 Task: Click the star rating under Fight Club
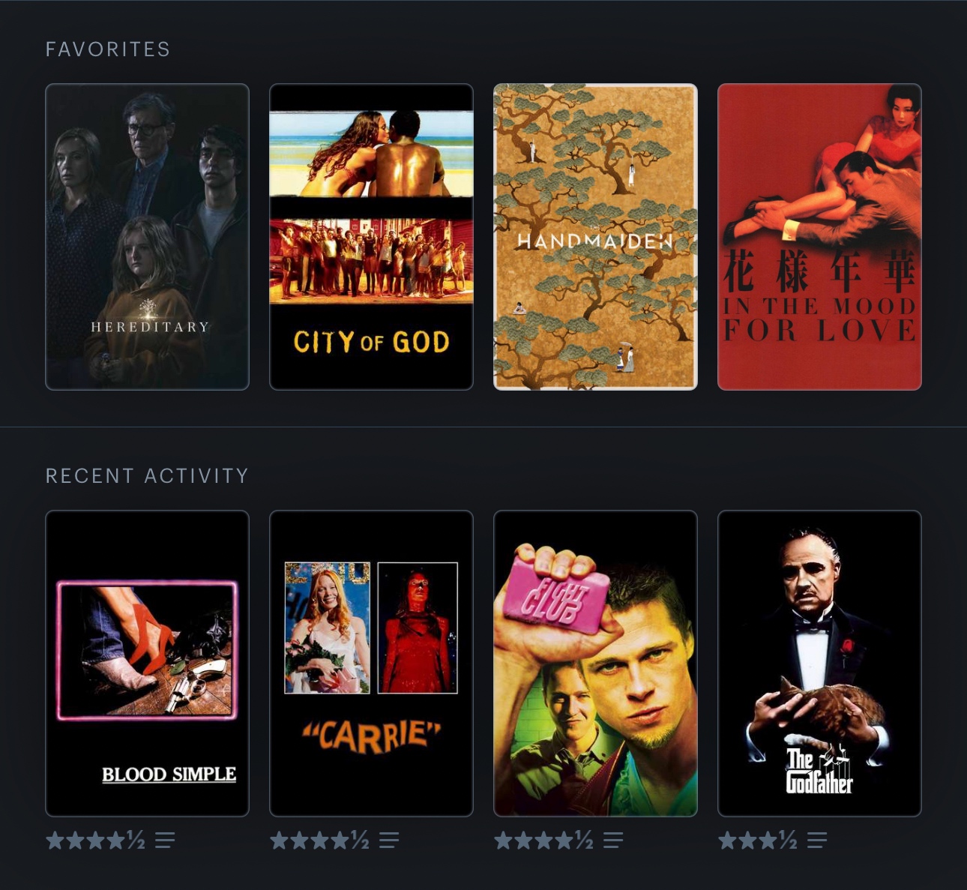pos(543,841)
